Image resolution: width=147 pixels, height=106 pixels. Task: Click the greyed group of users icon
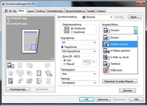click(x=29, y=81)
